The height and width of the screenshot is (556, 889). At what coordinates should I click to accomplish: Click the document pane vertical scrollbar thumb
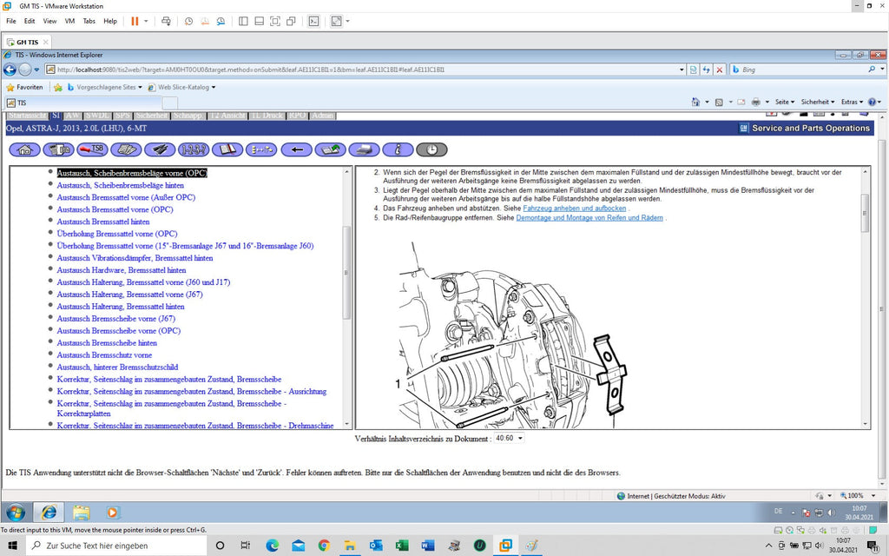(865, 213)
